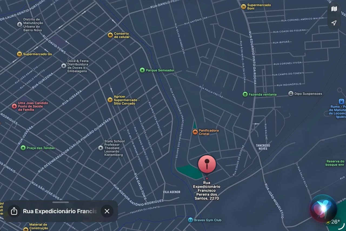
Task: Tap the Rua Expedicionário Francis card title
Action: point(60,211)
